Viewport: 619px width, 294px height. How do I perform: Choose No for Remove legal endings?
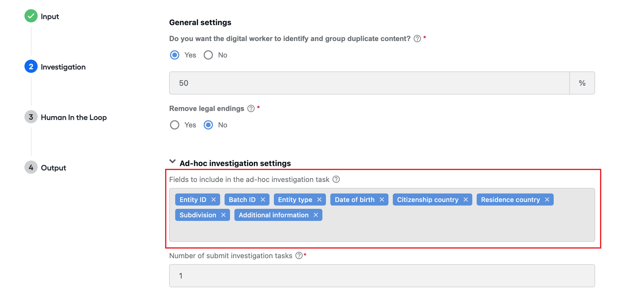(x=208, y=125)
